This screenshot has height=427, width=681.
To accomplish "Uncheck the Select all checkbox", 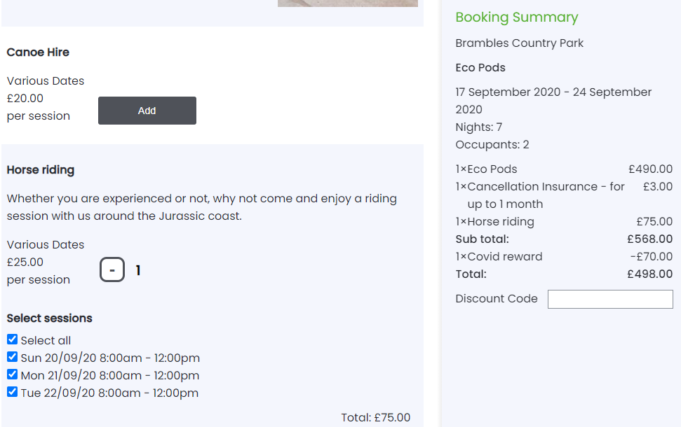I will tap(12, 339).
